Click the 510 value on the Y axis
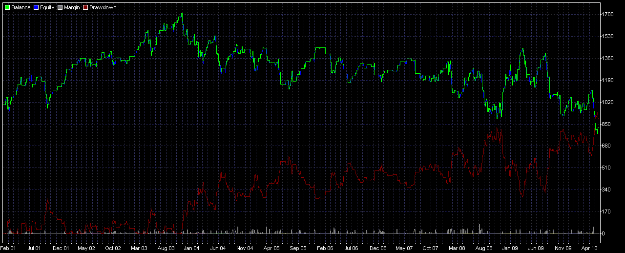The width and height of the screenshot is (625, 253). coord(606,168)
